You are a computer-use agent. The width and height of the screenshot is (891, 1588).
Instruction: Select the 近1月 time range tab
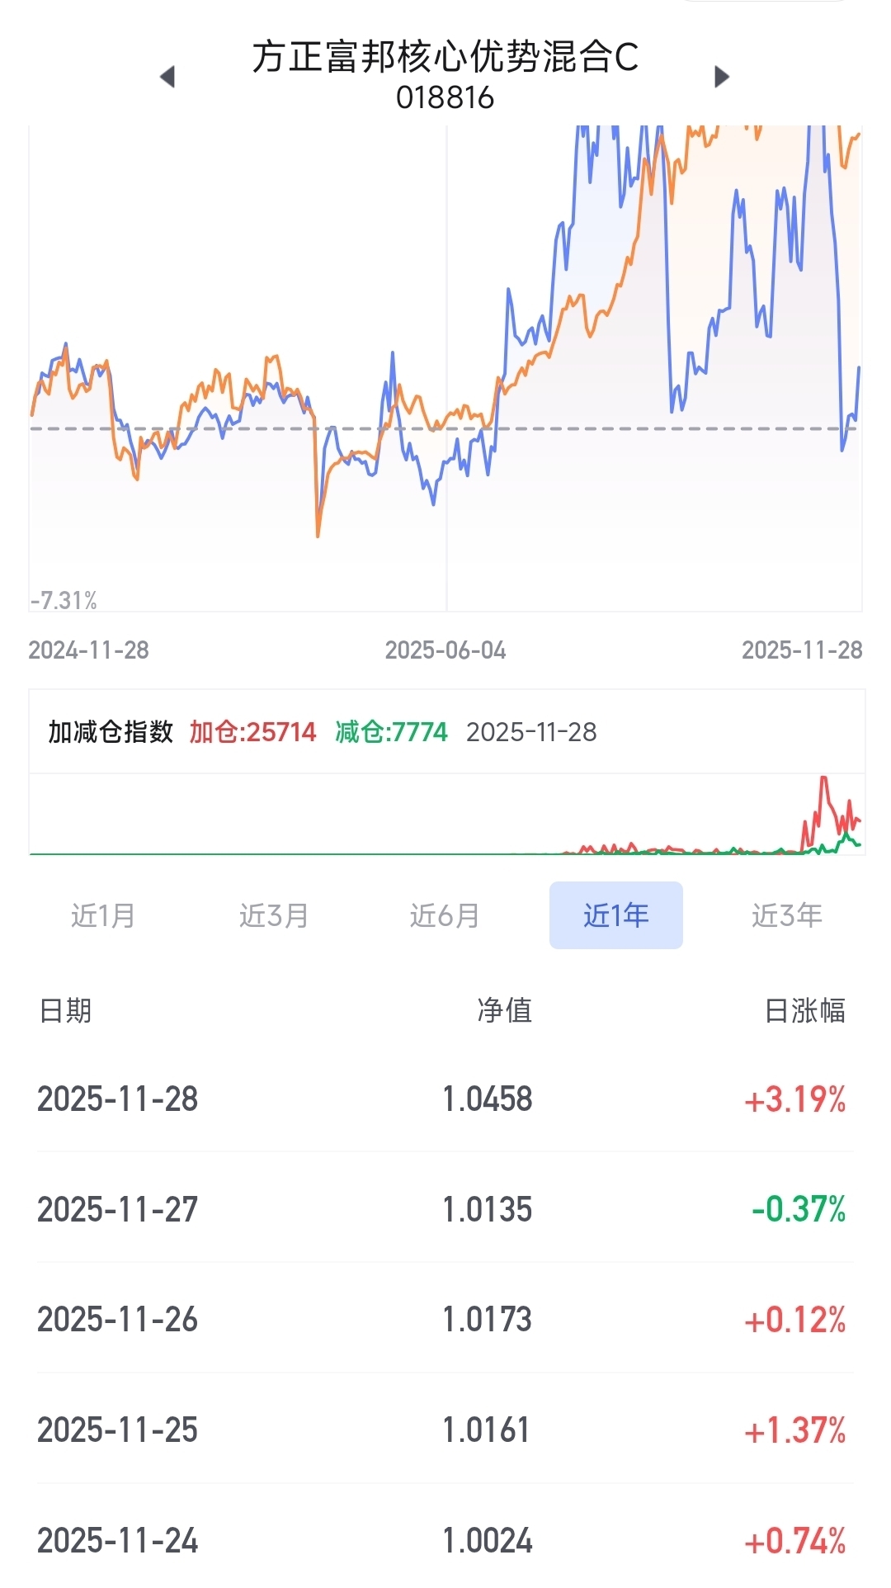point(103,915)
